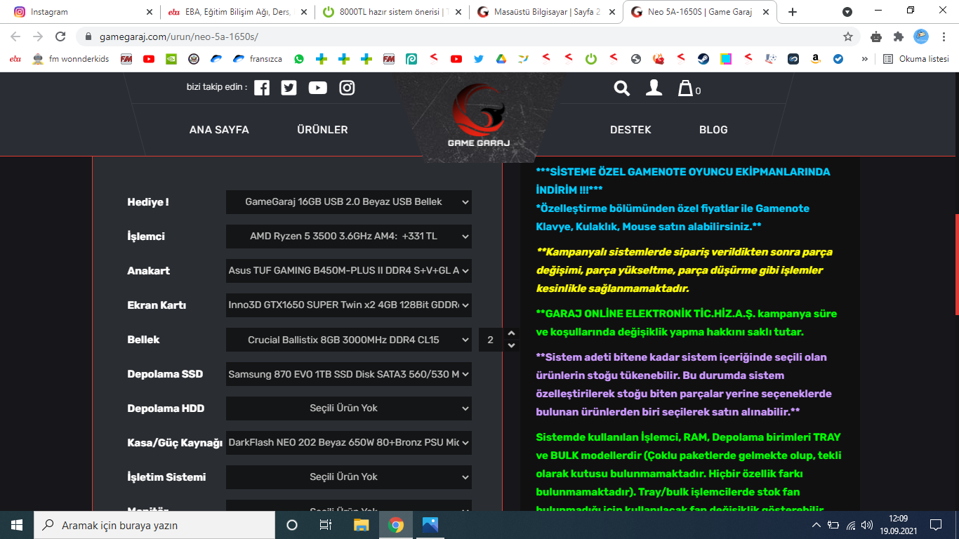Open the fransızca bookmark
Image resolution: width=959 pixels, height=539 pixels.
258,59
